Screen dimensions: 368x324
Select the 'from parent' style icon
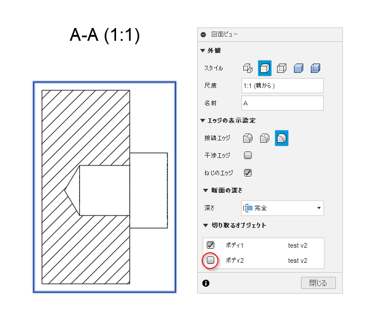pos(248,68)
